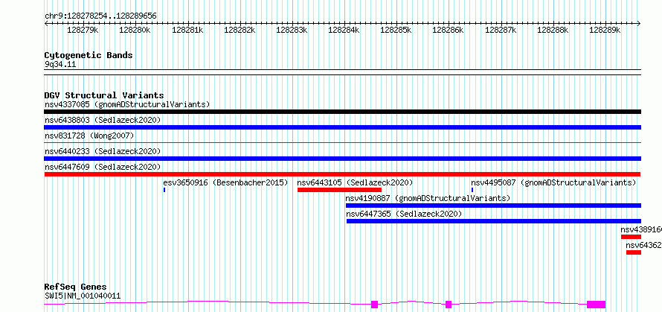Click the 128280k ruler tick label
The image size is (662, 312).
[x=135, y=30]
